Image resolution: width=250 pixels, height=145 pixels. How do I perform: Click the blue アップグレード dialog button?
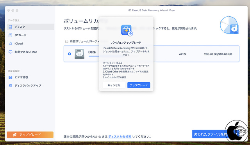[x=139, y=85]
